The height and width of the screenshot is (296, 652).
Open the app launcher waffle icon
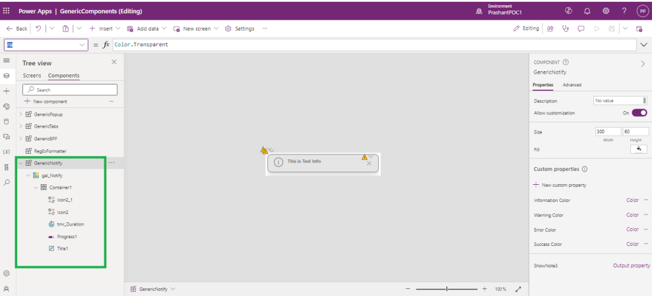coord(7,11)
